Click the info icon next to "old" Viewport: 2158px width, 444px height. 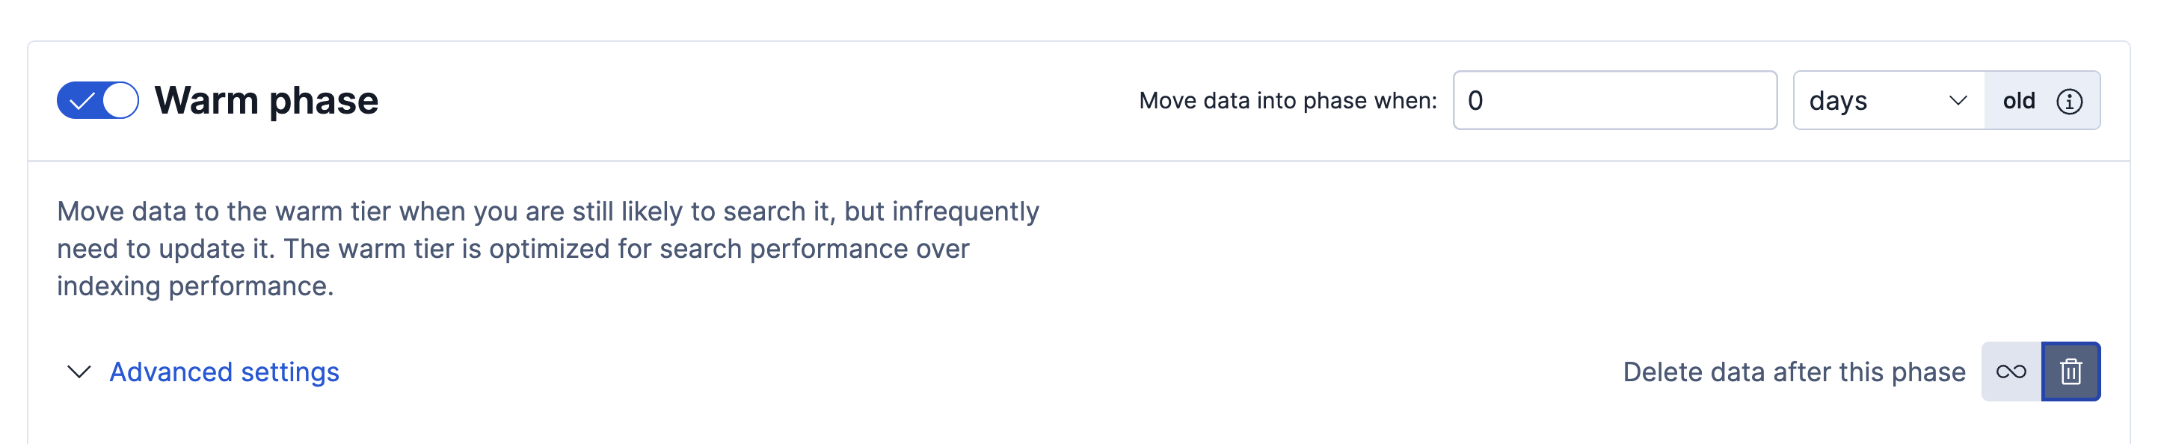pyautogui.click(x=2068, y=102)
